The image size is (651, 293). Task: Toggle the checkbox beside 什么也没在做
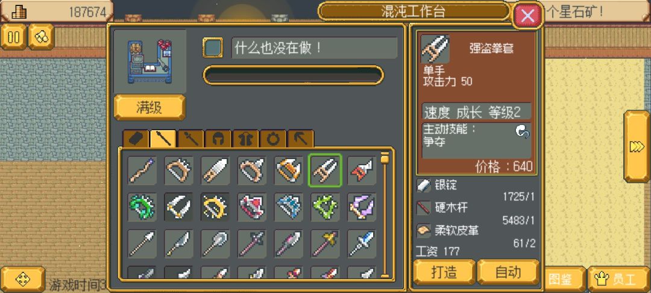click(x=213, y=48)
